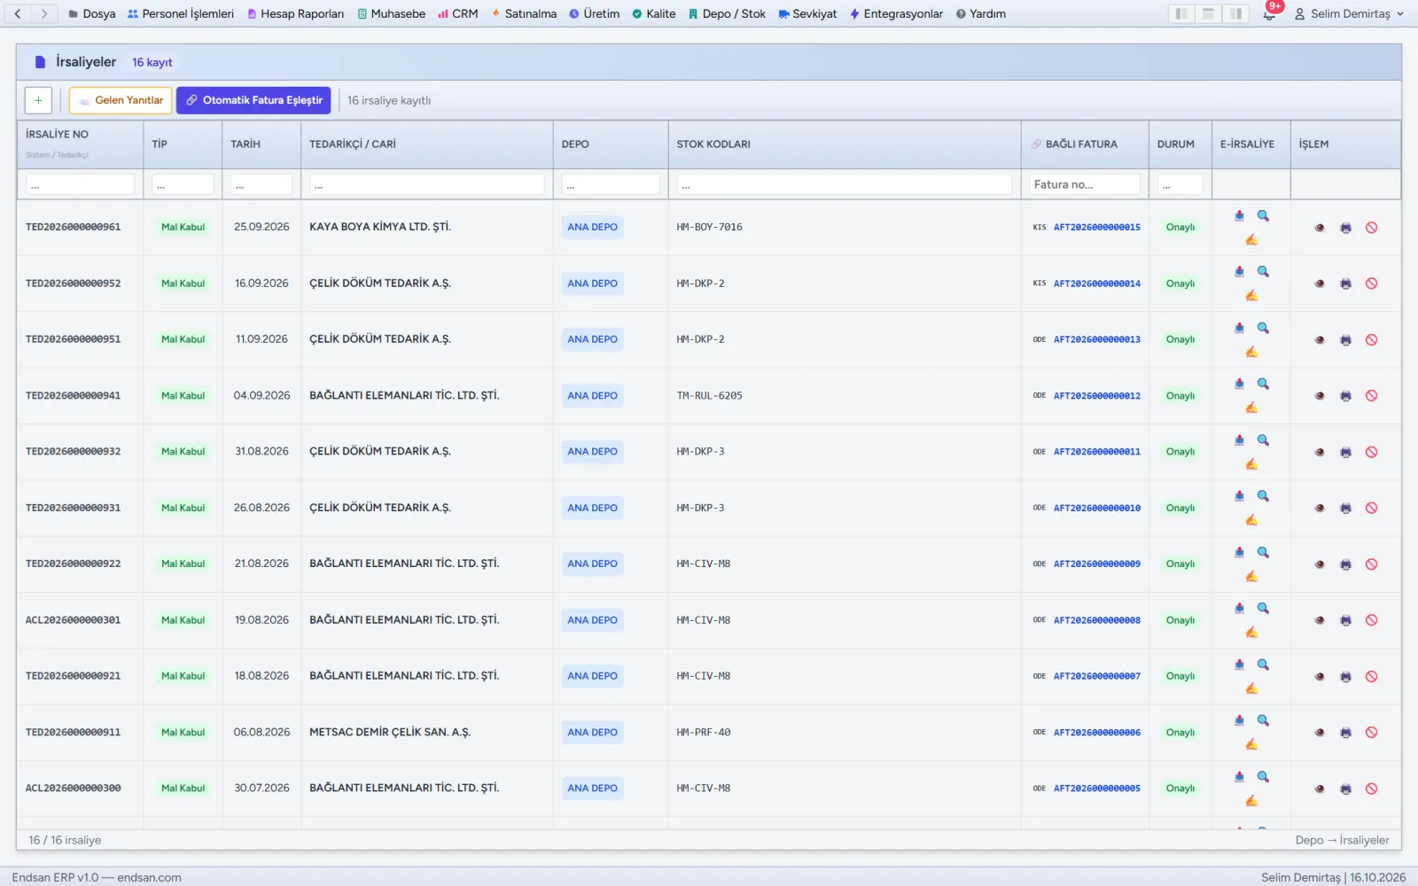Go back with the left arrow
The height and width of the screenshot is (886, 1418).
18,13
